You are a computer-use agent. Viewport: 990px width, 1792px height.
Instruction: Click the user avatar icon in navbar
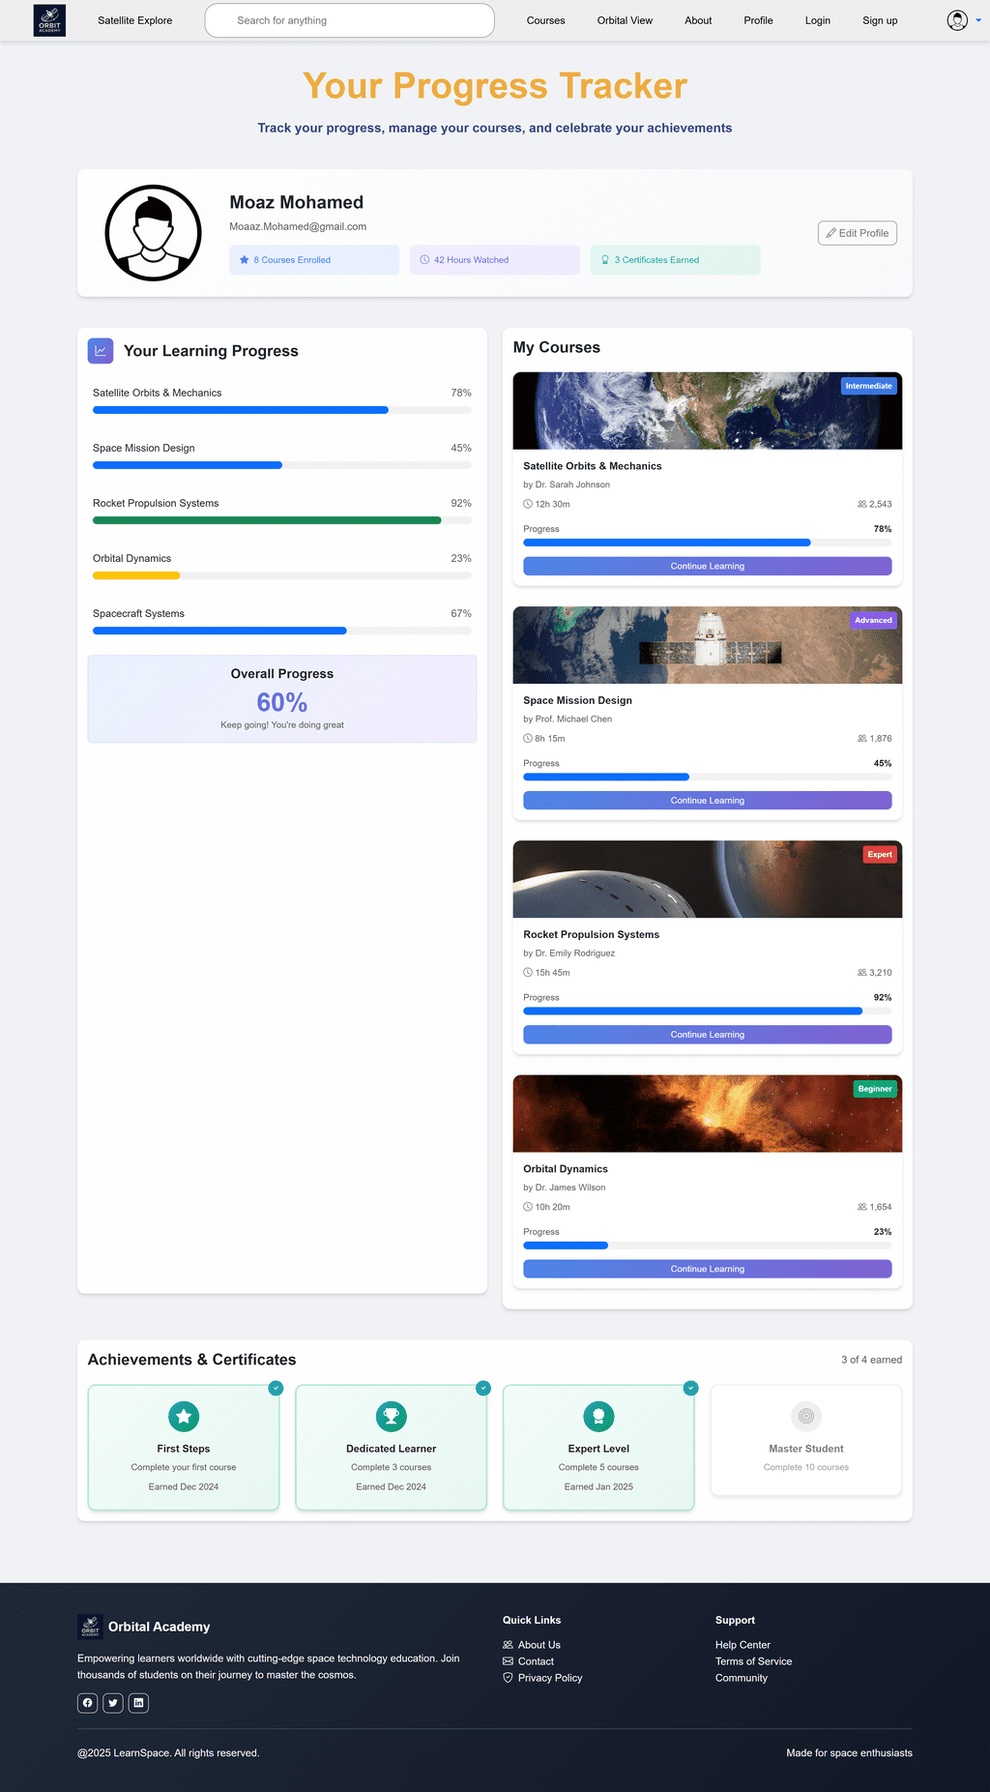957,20
